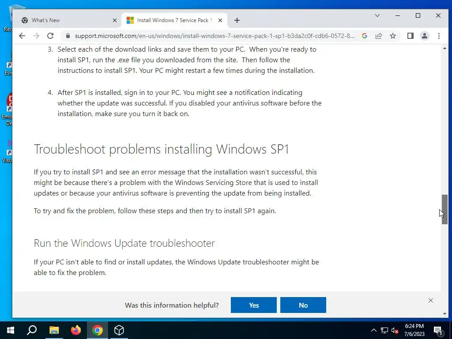Open Chrome three-dot menu
The width and height of the screenshot is (452, 339).
click(x=439, y=36)
